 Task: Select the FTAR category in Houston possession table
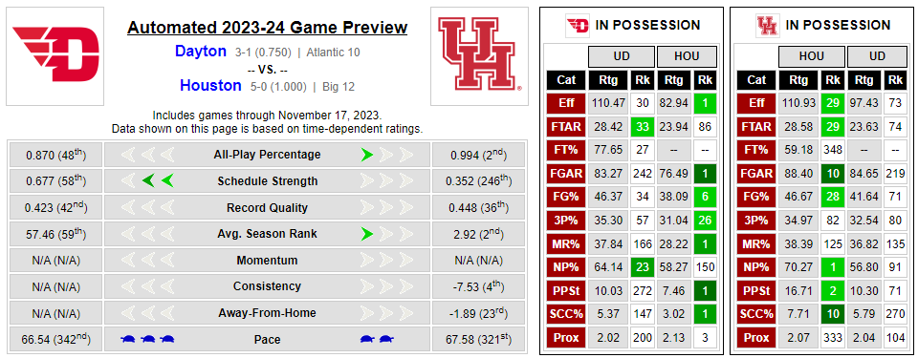click(x=756, y=126)
